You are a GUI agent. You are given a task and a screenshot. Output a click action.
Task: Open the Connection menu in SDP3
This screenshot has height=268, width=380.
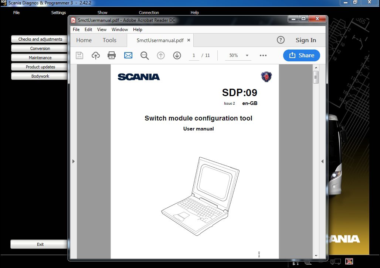[x=149, y=12]
